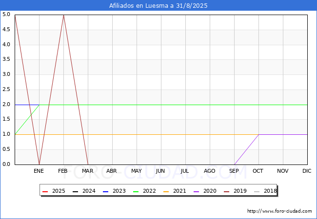Image resolution: width=317 pixels, height=219 pixels.
Task: Click the ABR month axis label
Action: (x=112, y=171)
